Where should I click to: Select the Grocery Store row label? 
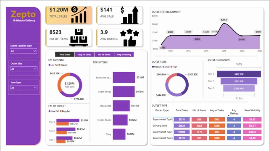tap(160, 126)
